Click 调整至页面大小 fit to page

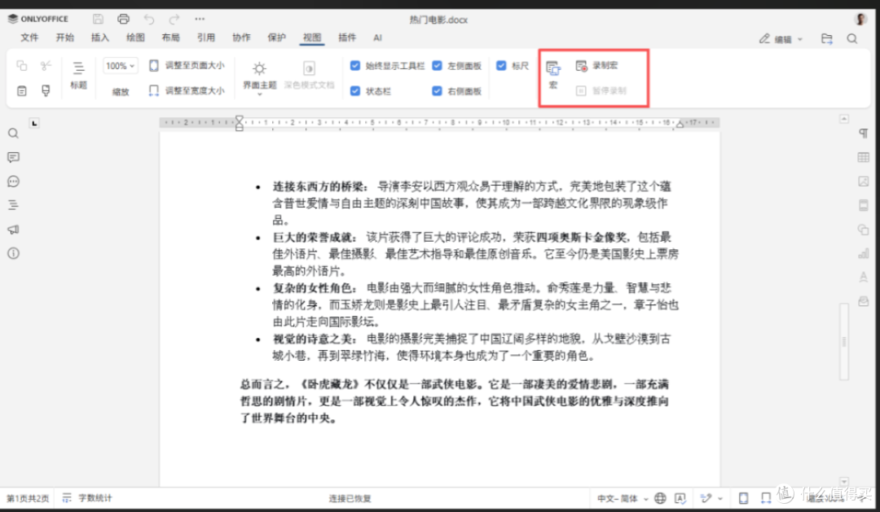tap(187, 66)
